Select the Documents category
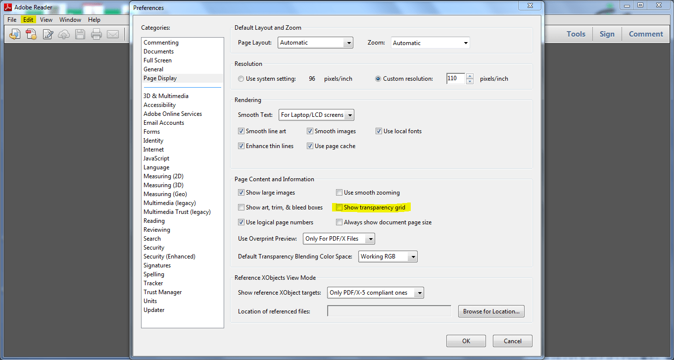Viewport: 674px width, 360px height. coord(158,51)
